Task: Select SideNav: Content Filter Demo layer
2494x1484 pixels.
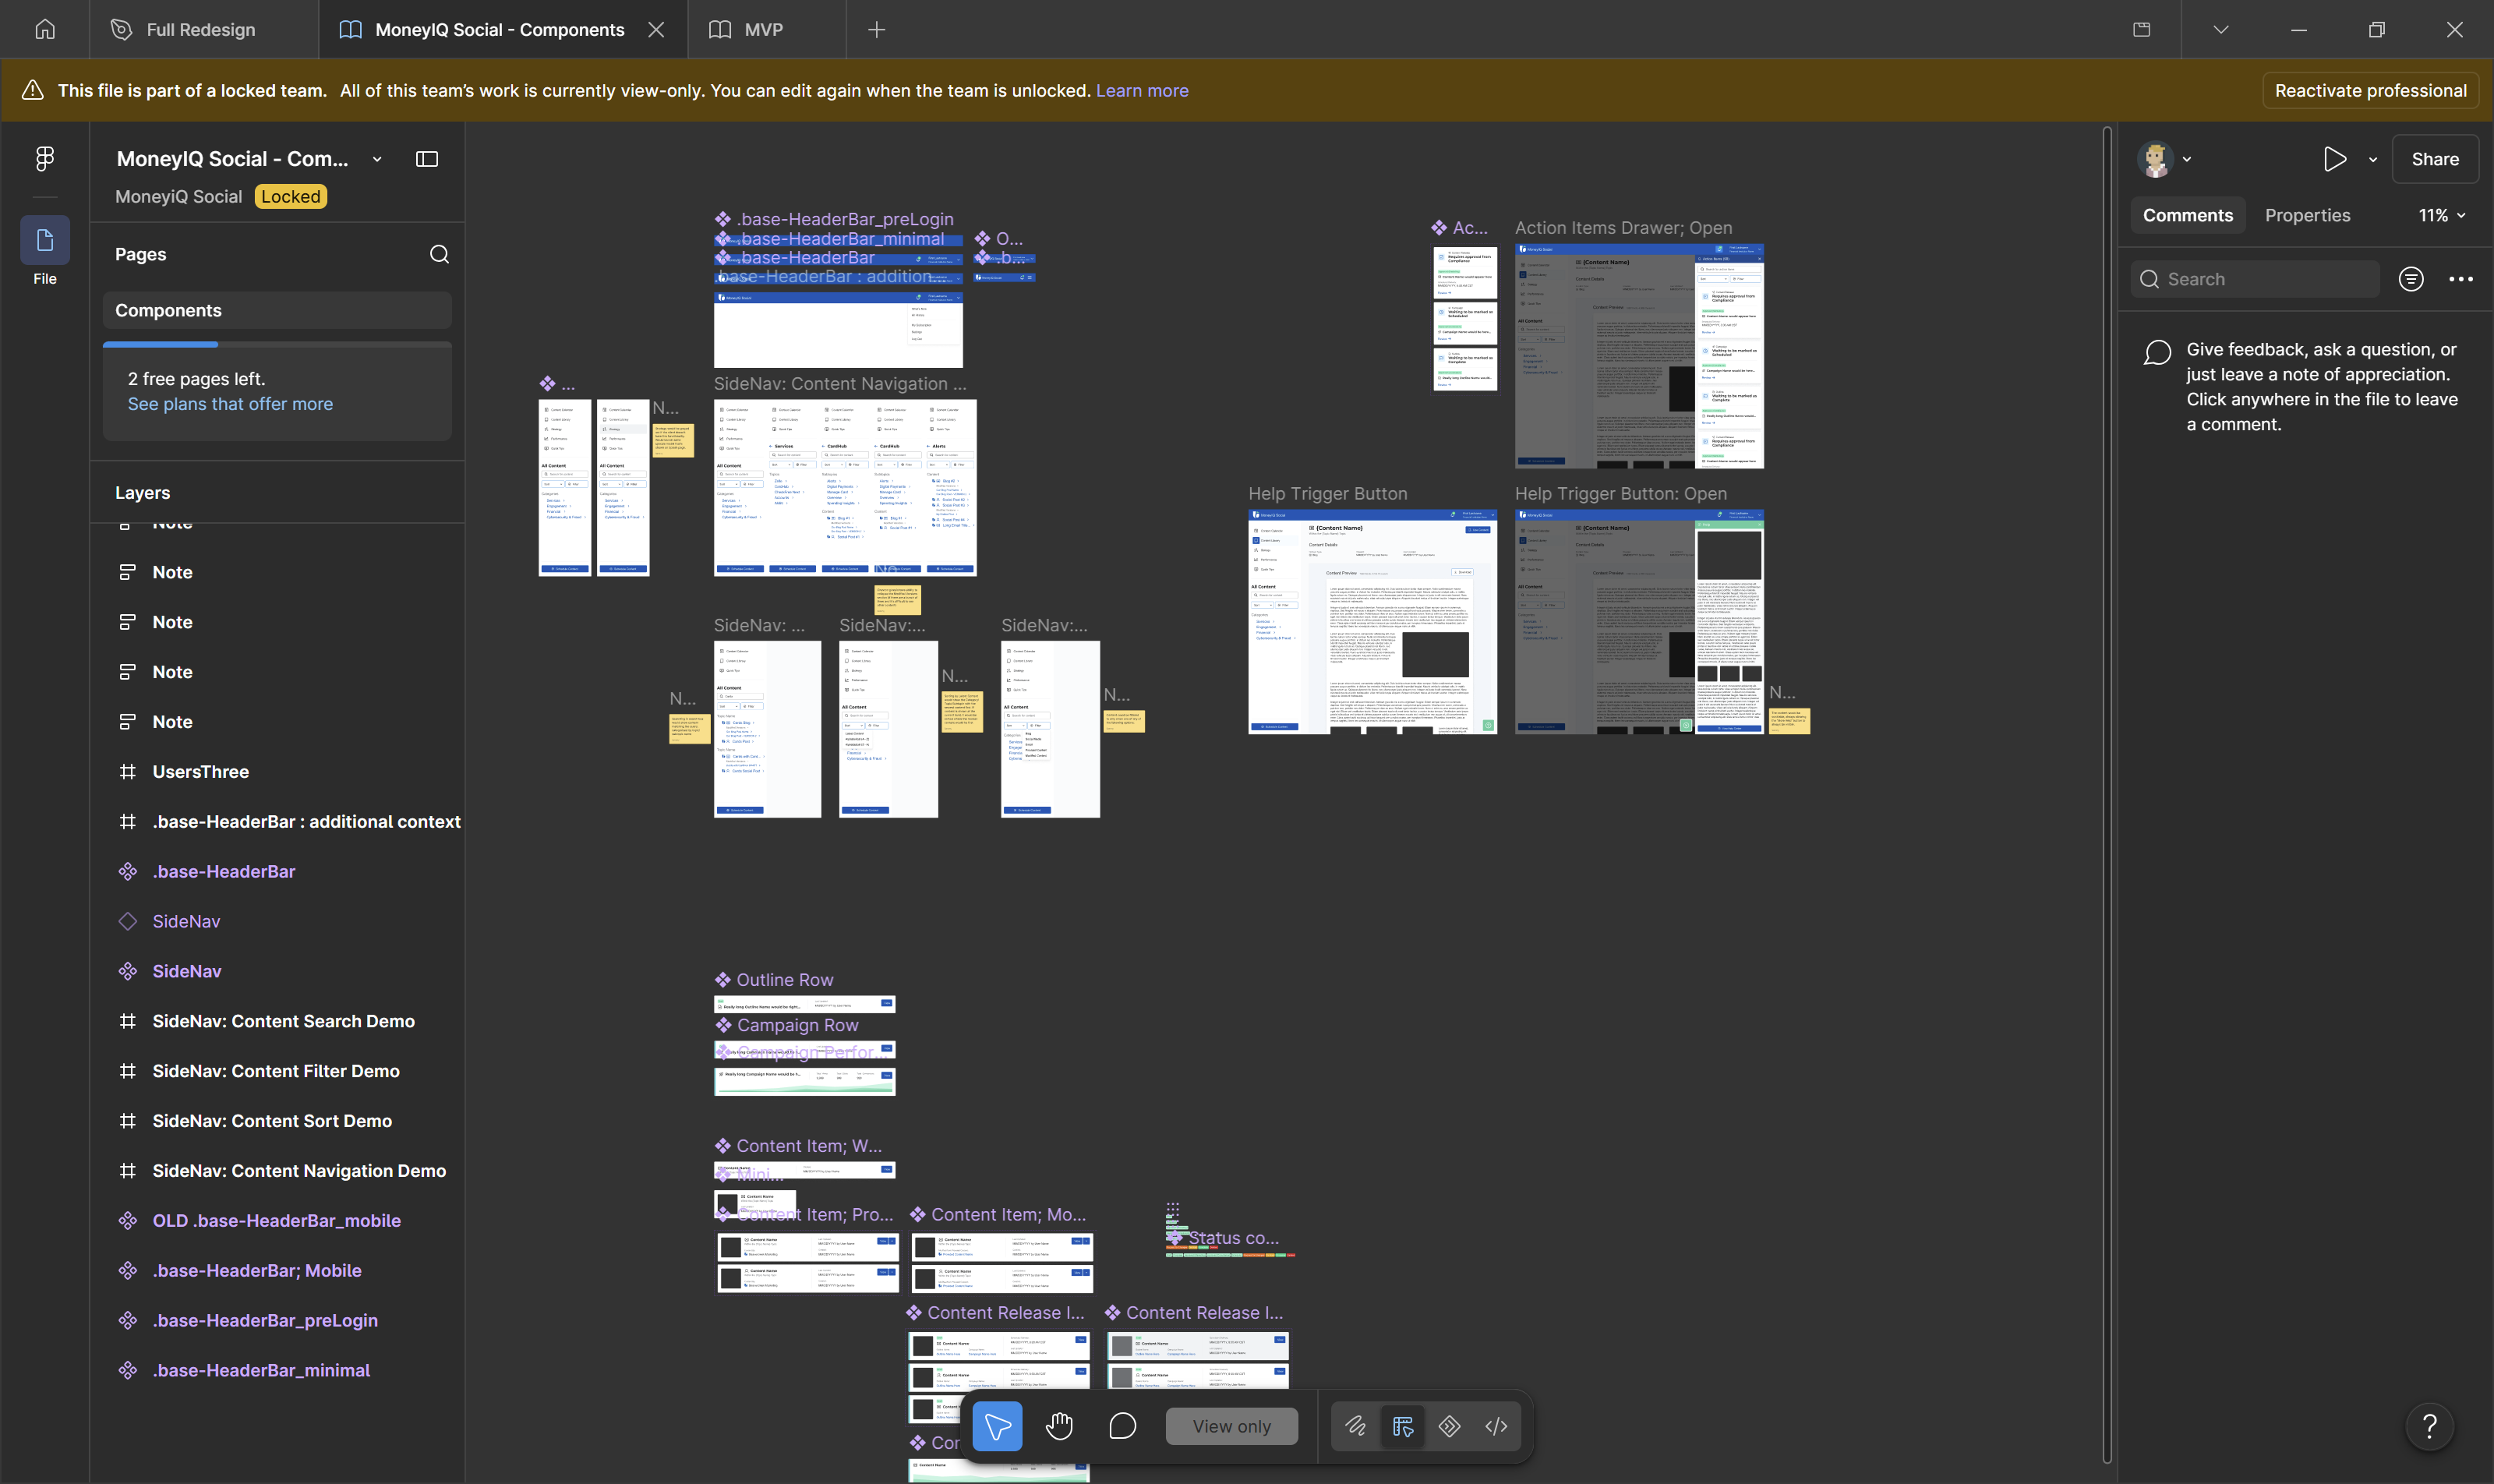Action: [x=277, y=1070]
